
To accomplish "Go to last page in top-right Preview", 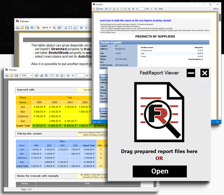I will tap(155, 9).
